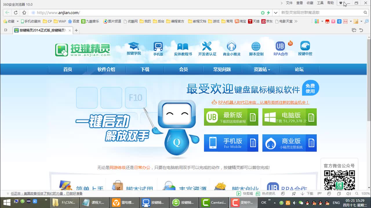Click the 手机版 For Mobile button

tap(231, 143)
